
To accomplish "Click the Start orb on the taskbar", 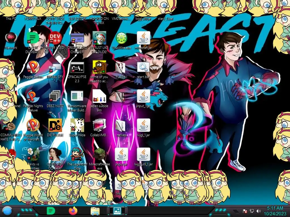I will click(x=7, y=211).
